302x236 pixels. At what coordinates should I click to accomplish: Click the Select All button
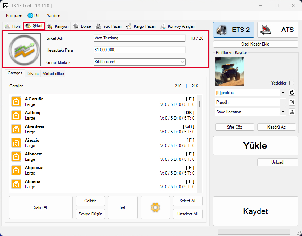coord(187,201)
